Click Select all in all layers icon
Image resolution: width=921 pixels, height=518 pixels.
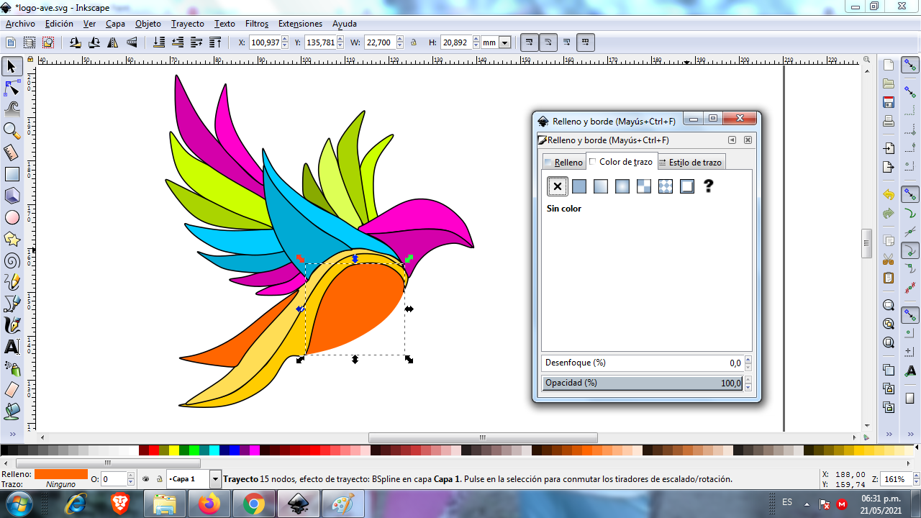pos(29,42)
